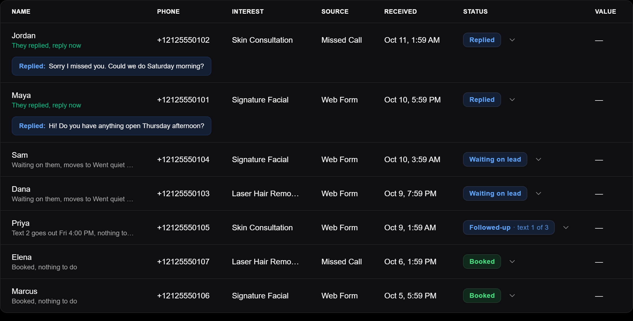Sort by the RECEIVED column header
Viewport: 633px width, 321px height.
pos(400,11)
